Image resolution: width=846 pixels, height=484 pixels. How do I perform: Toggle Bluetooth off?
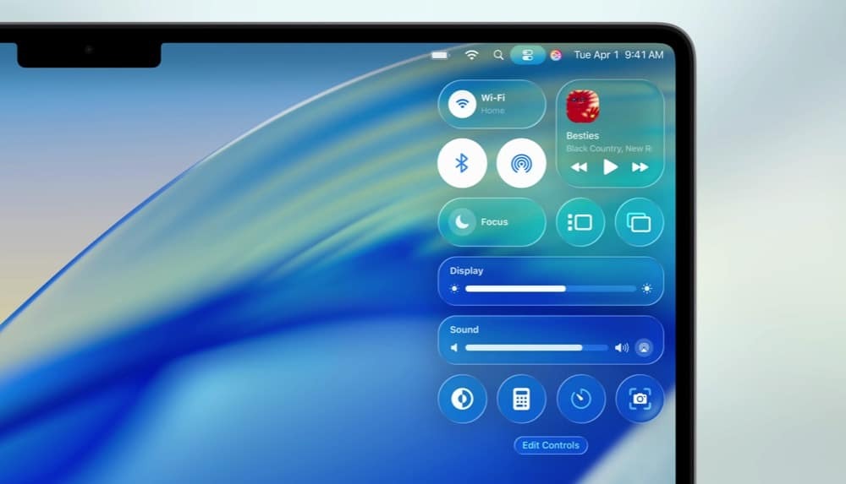(x=462, y=163)
